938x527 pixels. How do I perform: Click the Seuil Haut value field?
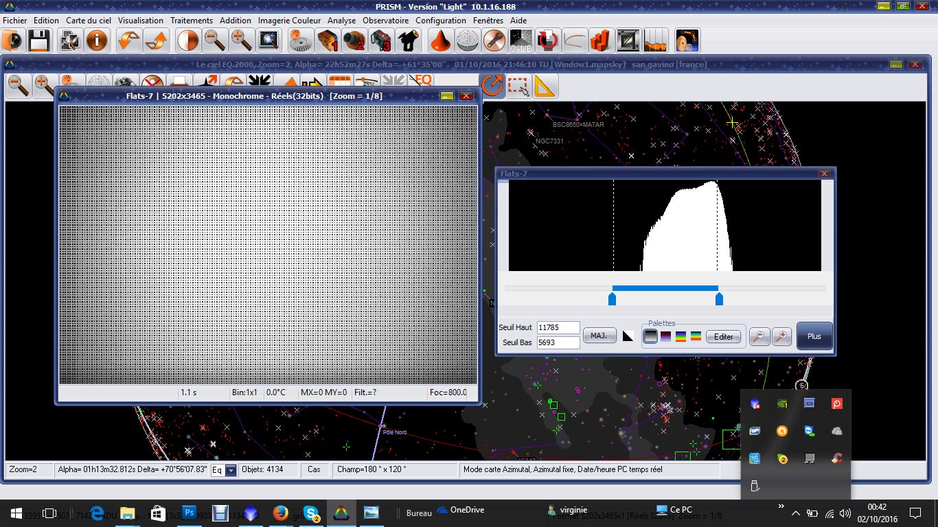point(558,328)
